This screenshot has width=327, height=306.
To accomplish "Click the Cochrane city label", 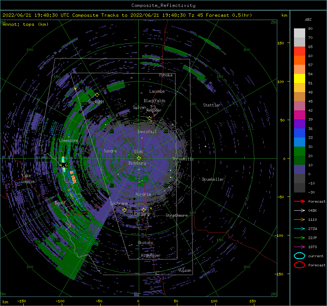I will pos(119,203).
